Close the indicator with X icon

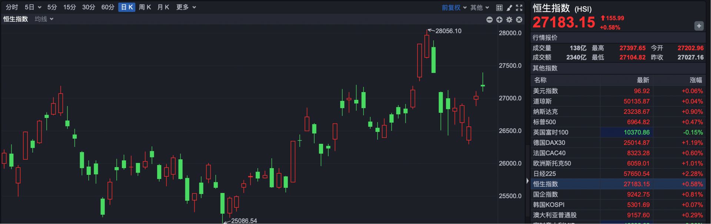(x=519, y=20)
